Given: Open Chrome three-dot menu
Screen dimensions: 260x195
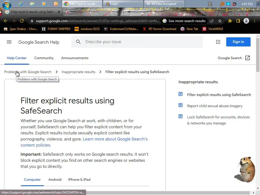Looking at the screenshot, I should [x=254, y=21].
